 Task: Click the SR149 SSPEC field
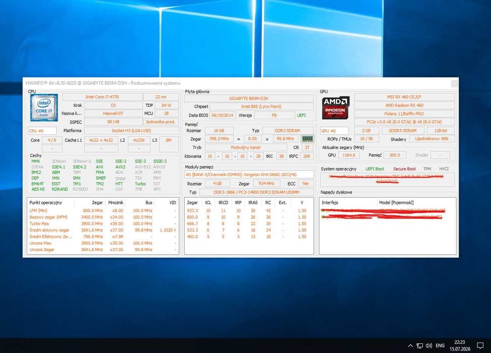point(113,122)
